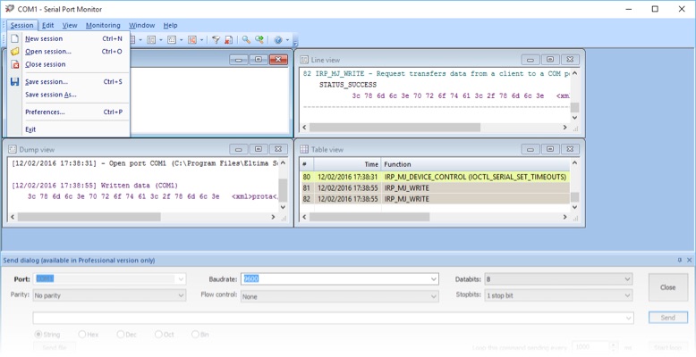
Task: Expand the arrow next to the red view icon
Action: tap(201, 40)
